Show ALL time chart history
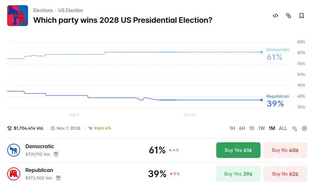312x185 pixels. coord(283,128)
